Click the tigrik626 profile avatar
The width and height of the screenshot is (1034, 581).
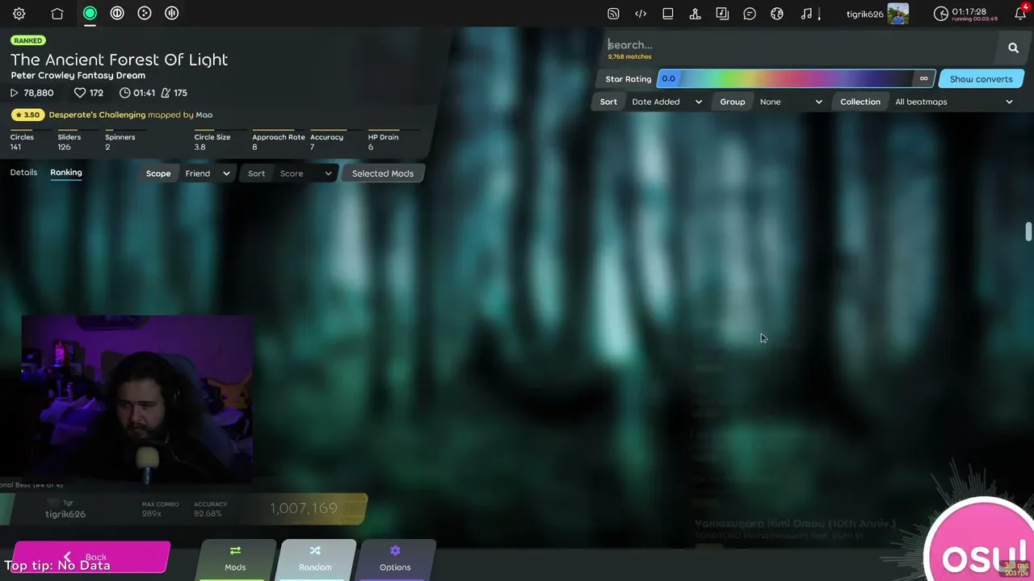pos(897,14)
